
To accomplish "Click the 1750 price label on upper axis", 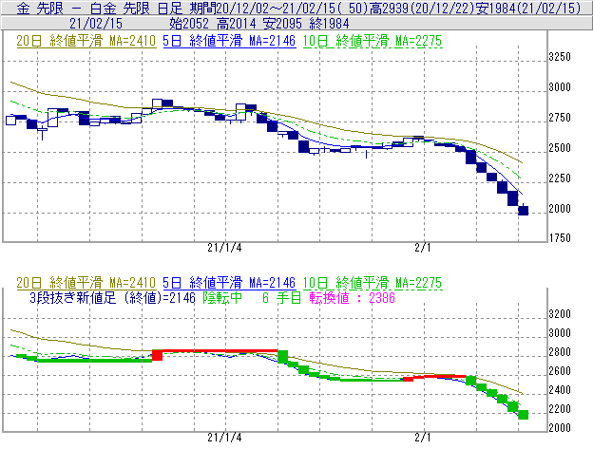I will point(560,238).
